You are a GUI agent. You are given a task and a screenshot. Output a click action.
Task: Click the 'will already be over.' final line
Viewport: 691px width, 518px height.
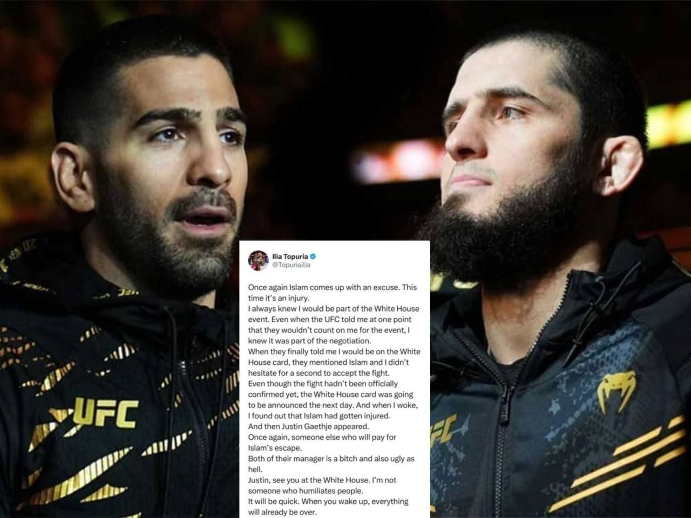pyautogui.click(x=282, y=512)
